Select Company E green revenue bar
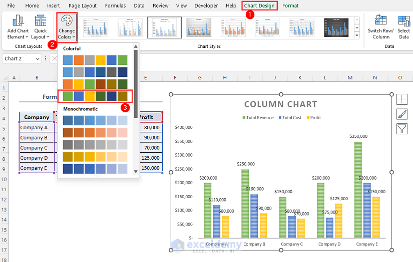 [358, 190]
